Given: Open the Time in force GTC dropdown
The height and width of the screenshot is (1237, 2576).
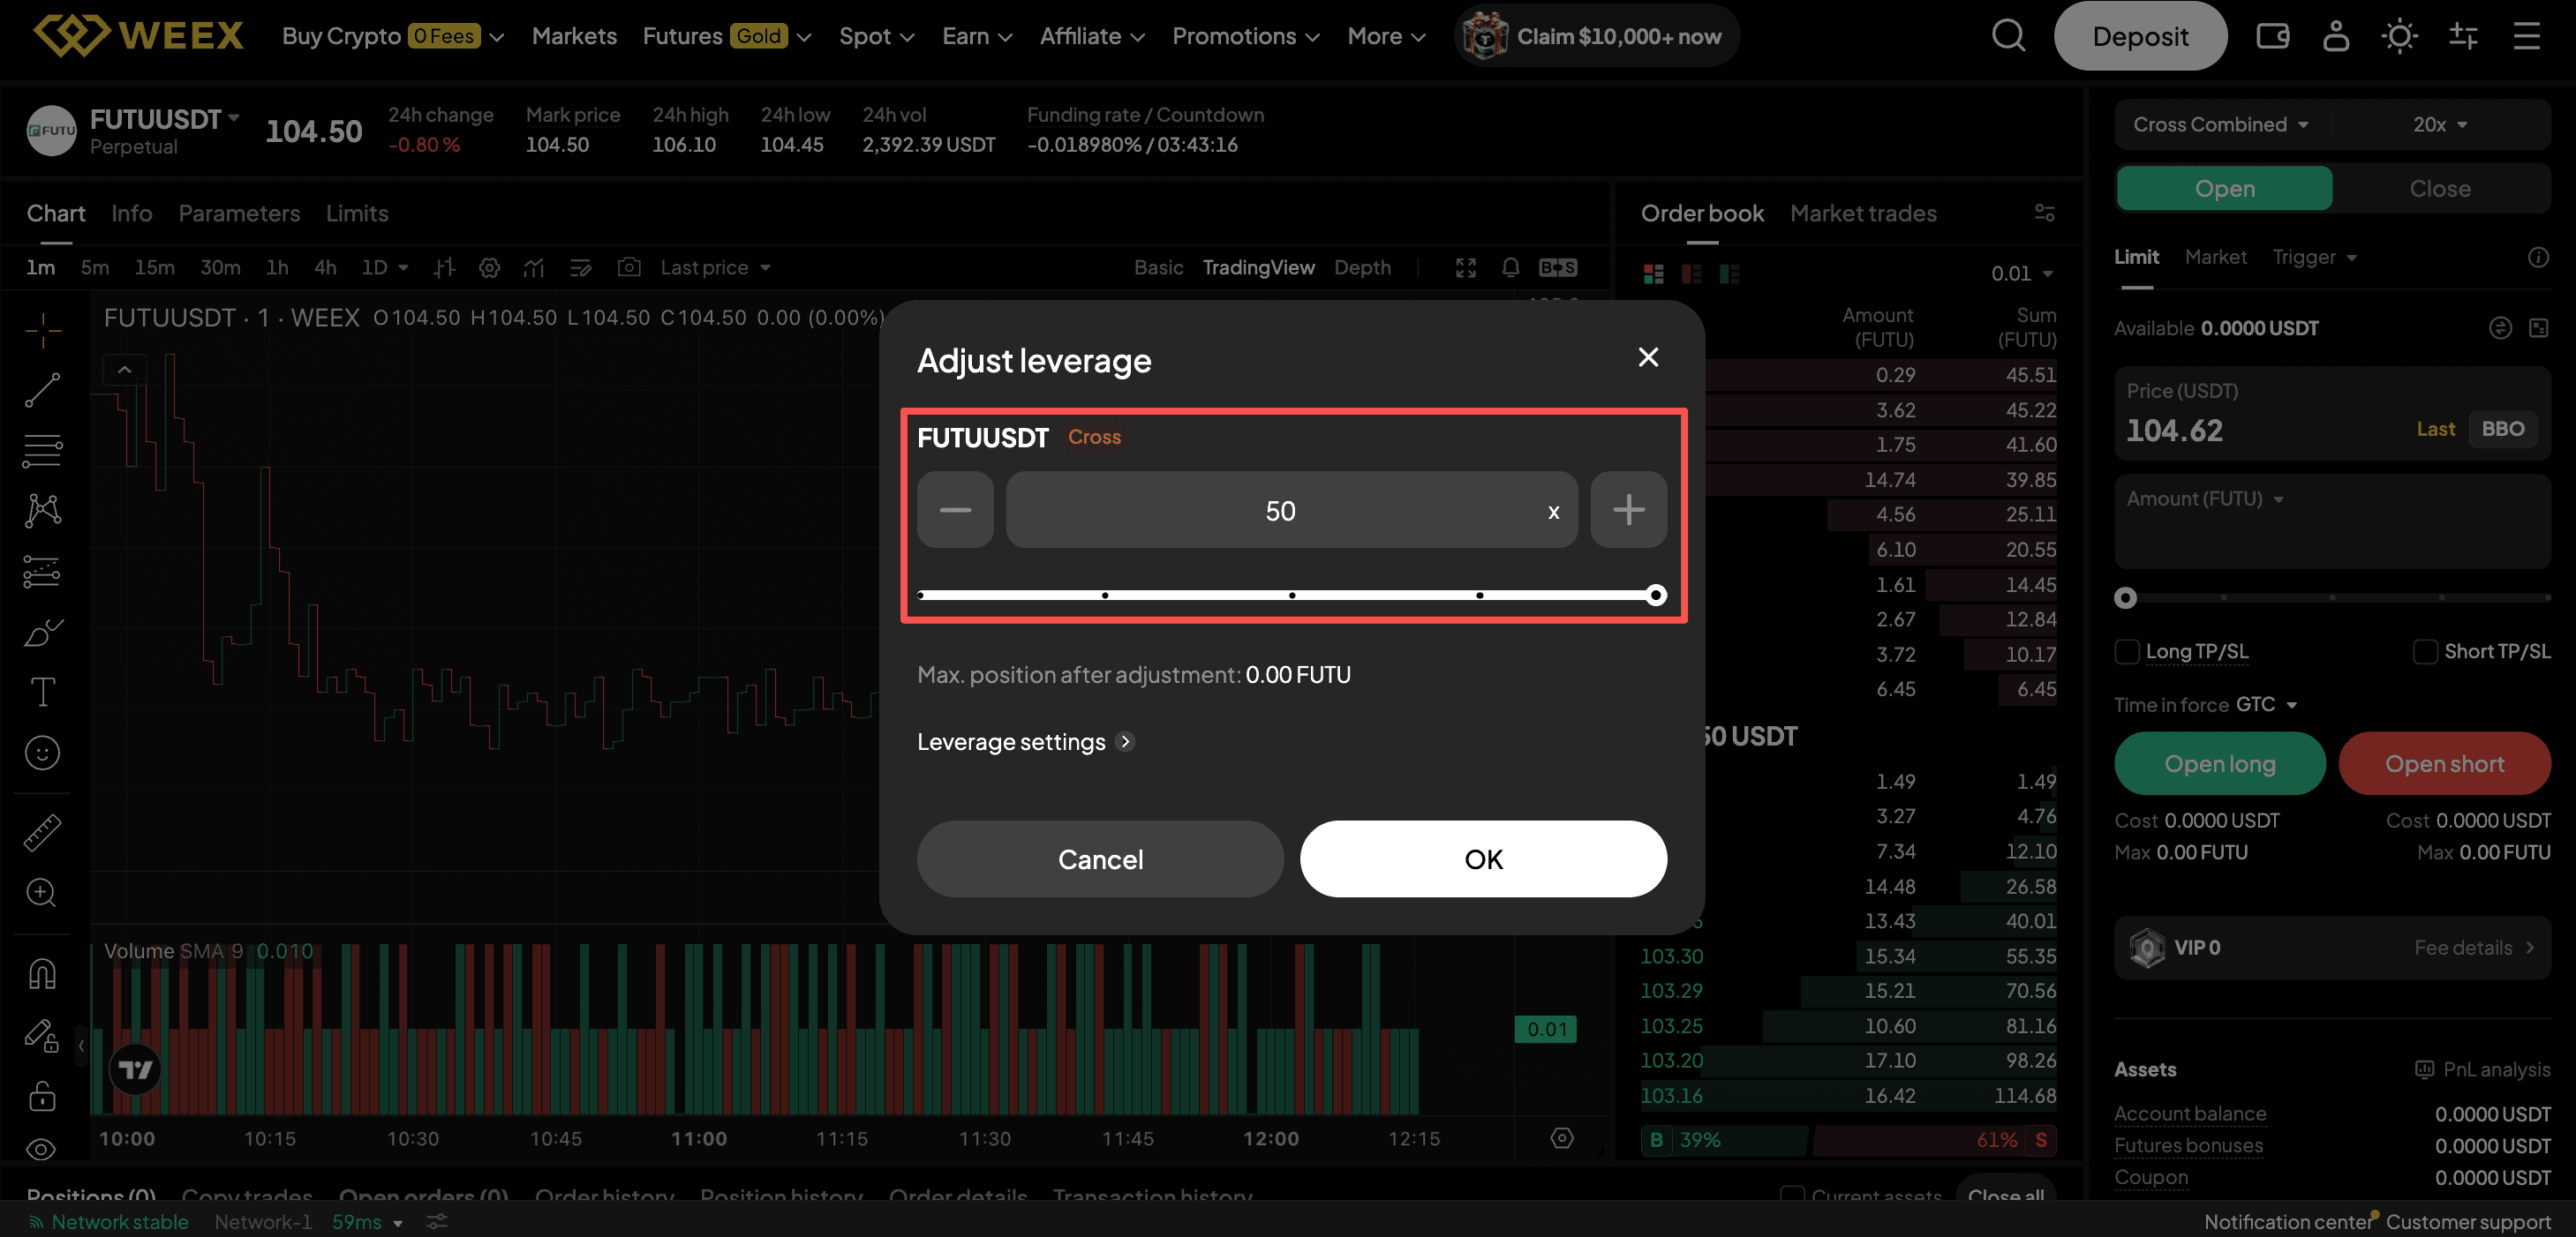Looking at the screenshot, I should [x=2266, y=704].
